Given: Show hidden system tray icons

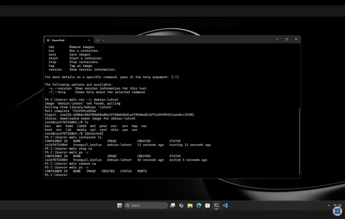Looking at the screenshot, I should [329, 206].
